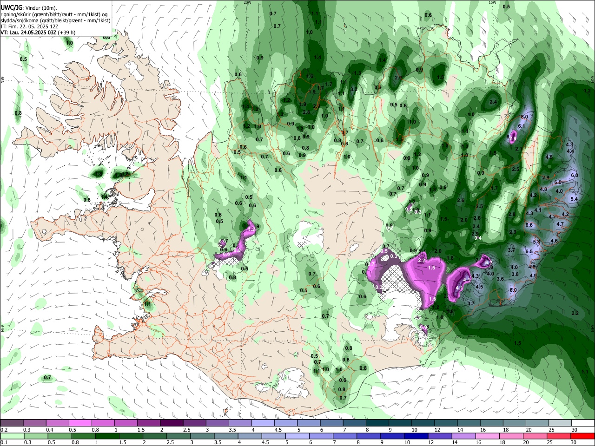Pick the magenta snow scale swatch between 0.5 and 0.8
The width and height of the screenshot is (595, 446).
pos(80,423)
